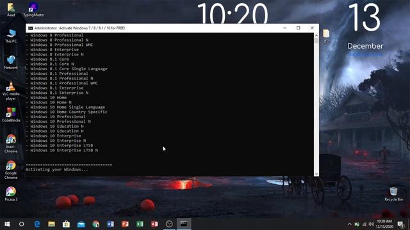Select the Network desktop icon
Image resolution: width=410 pixels, height=230 pixels.
tap(11, 63)
